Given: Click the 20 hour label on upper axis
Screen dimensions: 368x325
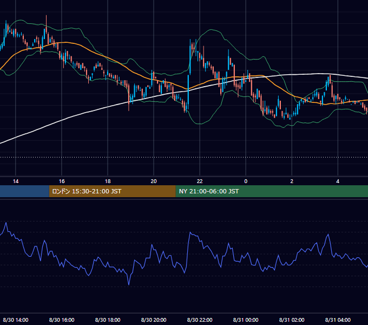Looking at the screenshot, I should pyautogui.click(x=154, y=181).
